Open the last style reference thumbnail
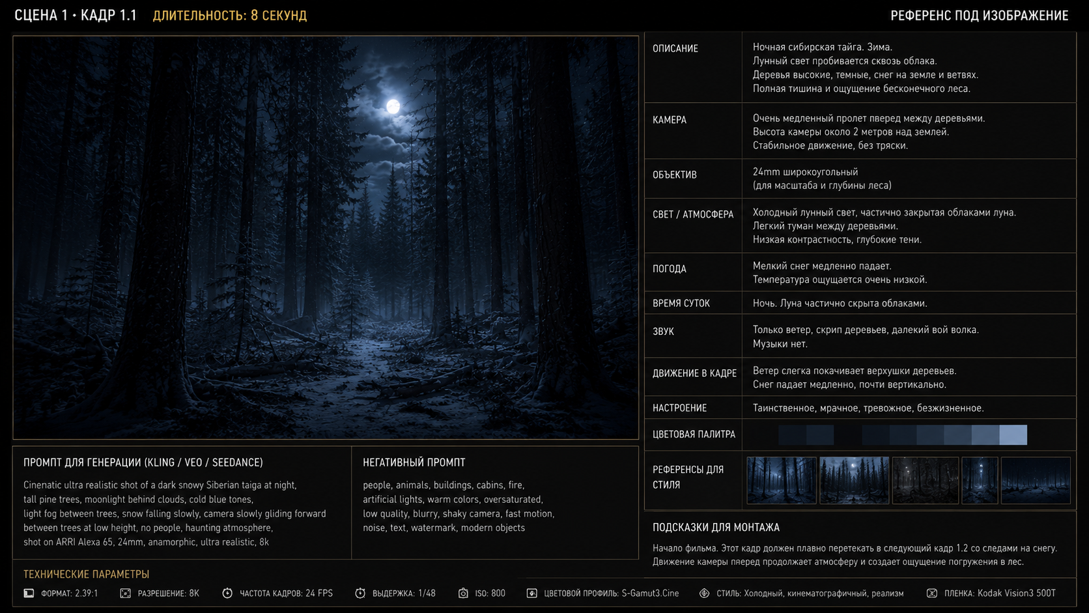 click(x=1036, y=481)
